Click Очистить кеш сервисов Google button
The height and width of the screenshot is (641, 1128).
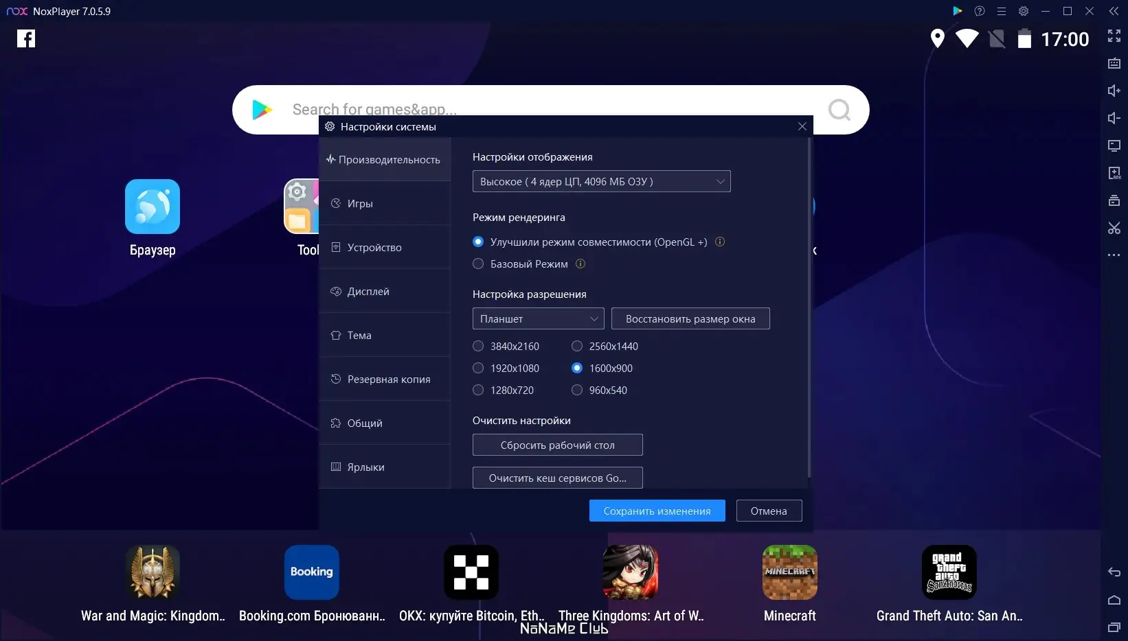tap(558, 478)
